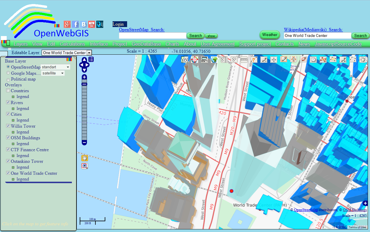Switch the map to 3D view
The image size is (370, 232).
(184, 59)
